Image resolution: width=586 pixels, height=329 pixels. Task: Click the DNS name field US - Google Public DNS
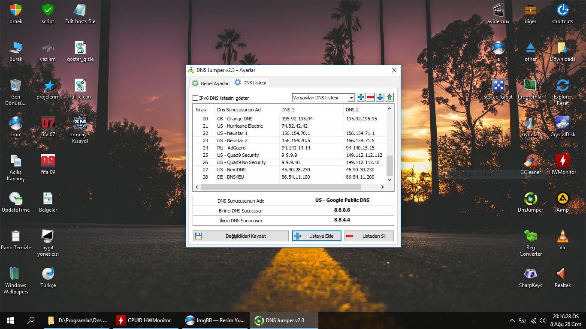pos(342,200)
